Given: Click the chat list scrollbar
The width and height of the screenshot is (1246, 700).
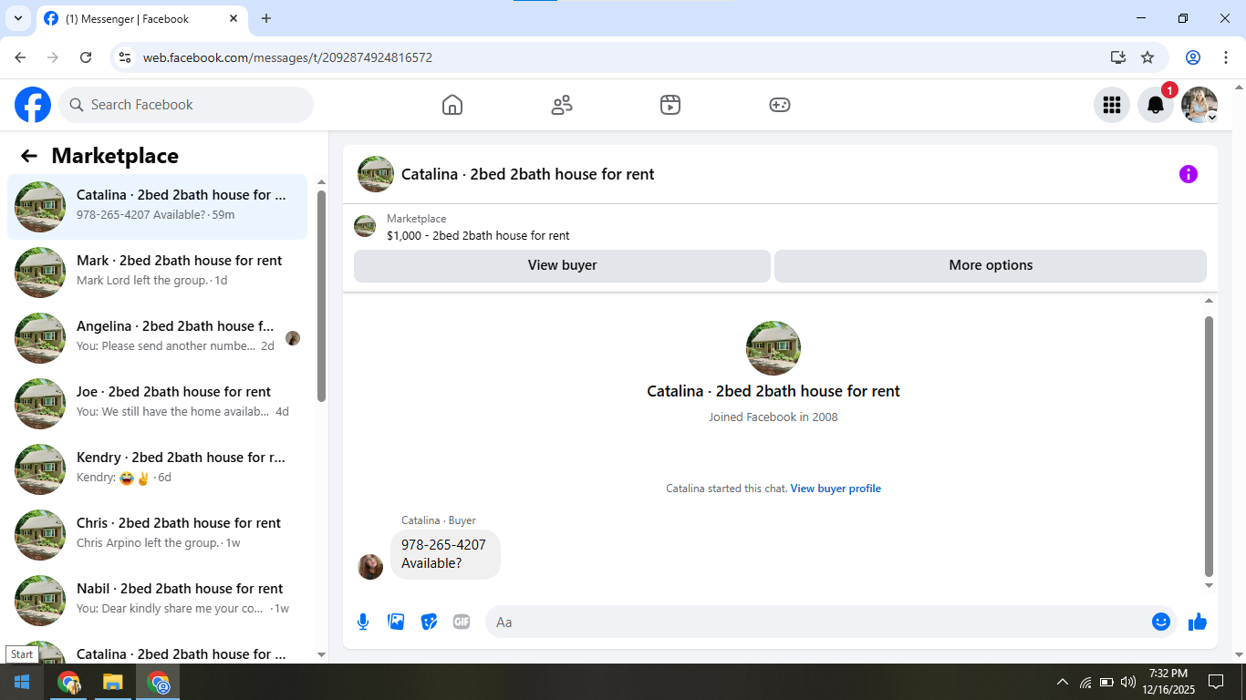Looking at the screenshot, I should click(321, 296).
